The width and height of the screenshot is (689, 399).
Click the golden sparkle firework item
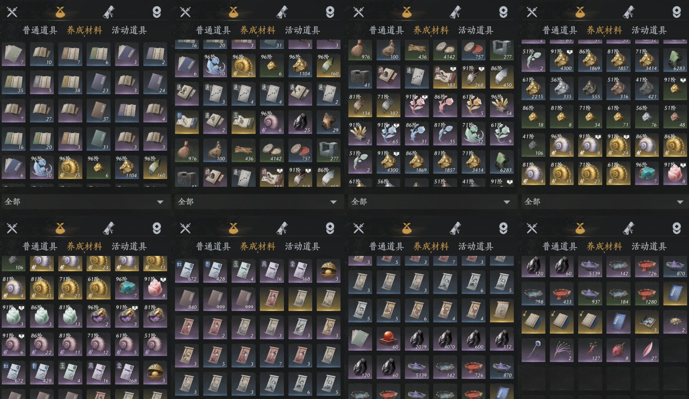675,321
